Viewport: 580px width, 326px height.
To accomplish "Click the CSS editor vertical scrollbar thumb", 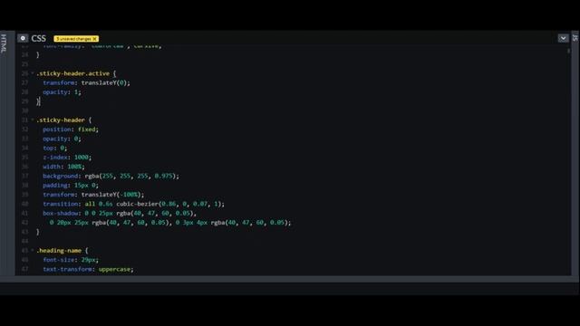I will coord(568,51).
